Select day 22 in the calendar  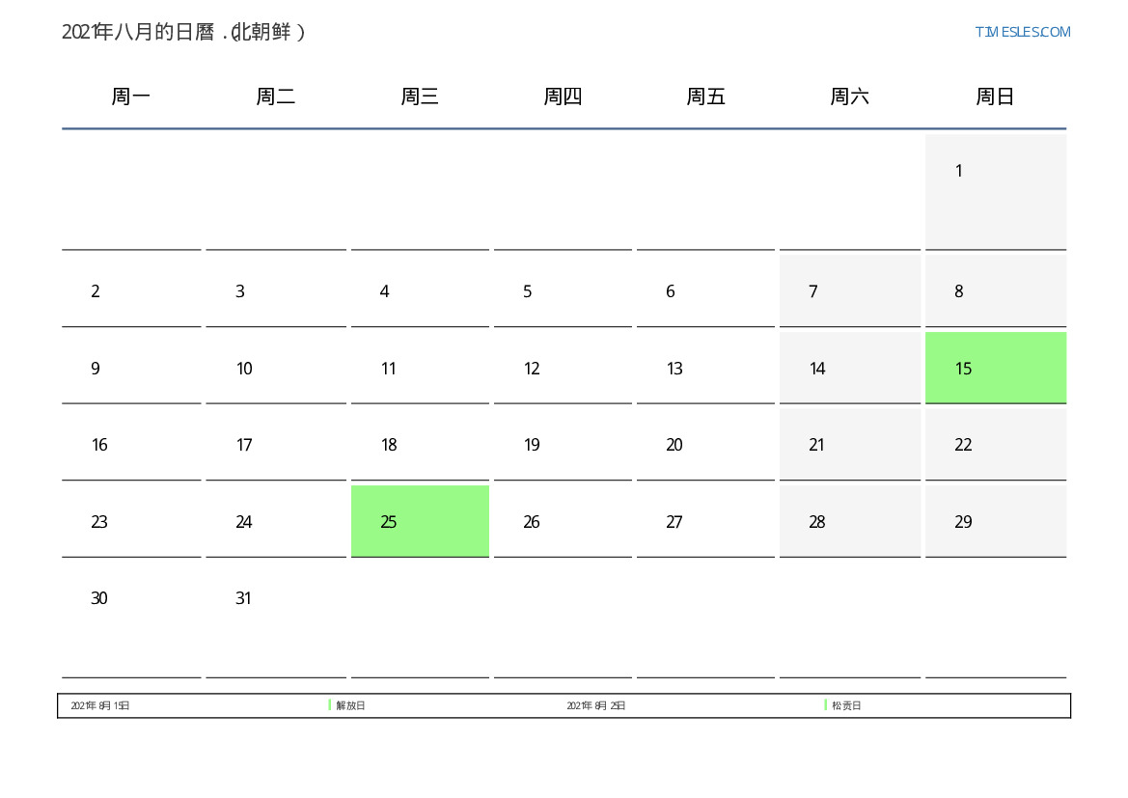pos(996,445)
